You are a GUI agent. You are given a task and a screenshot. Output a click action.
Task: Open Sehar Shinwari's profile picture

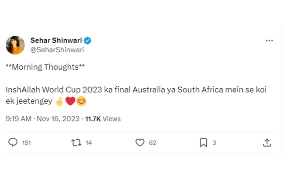point(15,45)
